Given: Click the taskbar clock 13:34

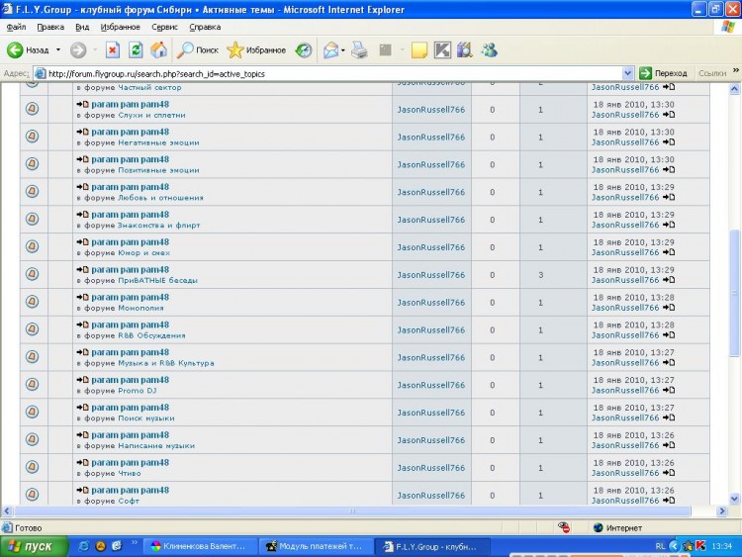Looking at the screenshot, I should click(x=722, y=546).
